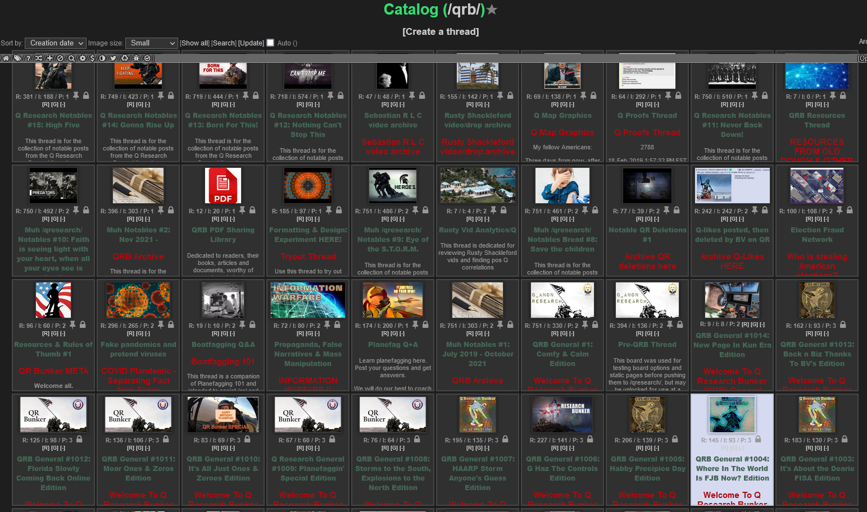Click pin icon on Q Research Notables #15 thread
Screen dimensions: 867x512
[76, 96]
